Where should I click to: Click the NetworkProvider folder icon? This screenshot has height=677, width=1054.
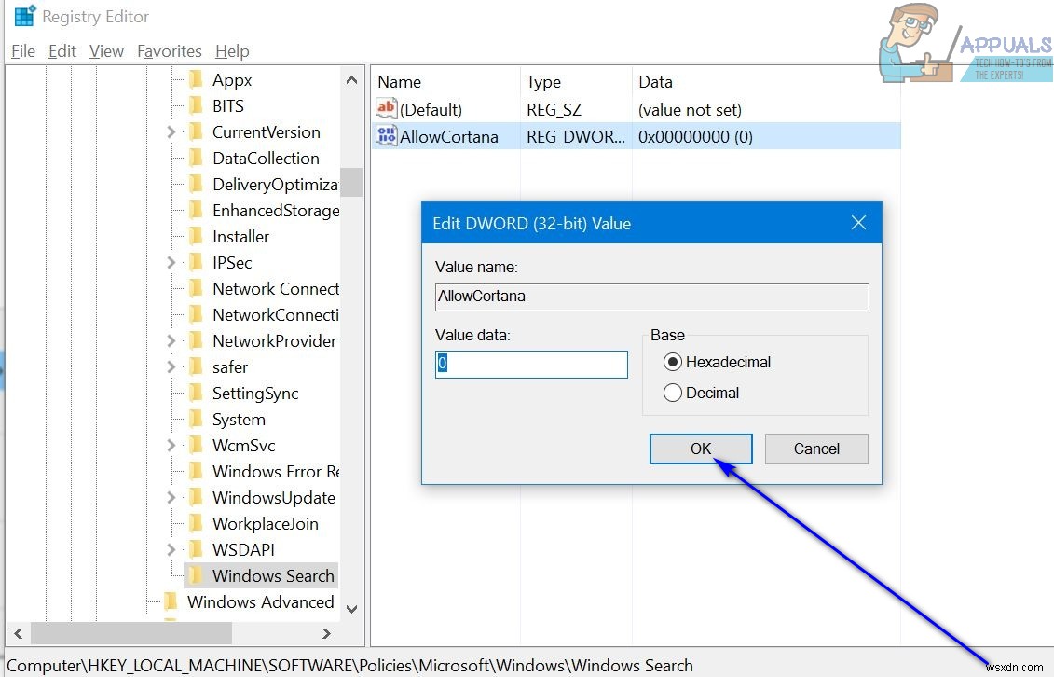pos(196,341)
